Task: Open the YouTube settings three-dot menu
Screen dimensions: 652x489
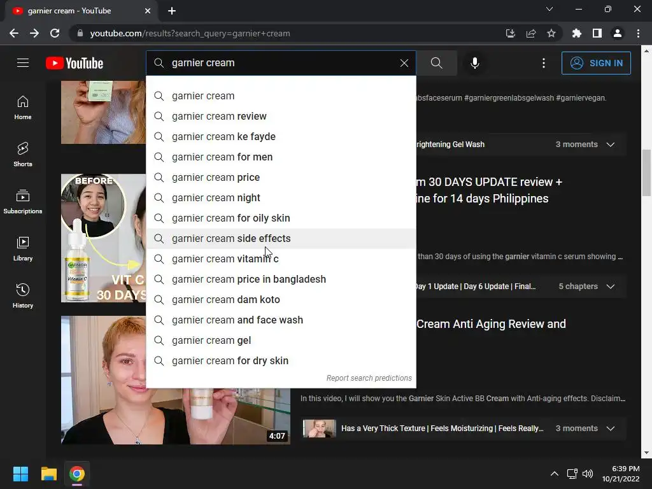Action: point(544,63)
